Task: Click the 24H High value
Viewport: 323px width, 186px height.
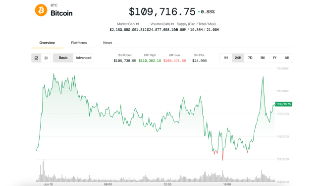Action: tap(150, 61)
